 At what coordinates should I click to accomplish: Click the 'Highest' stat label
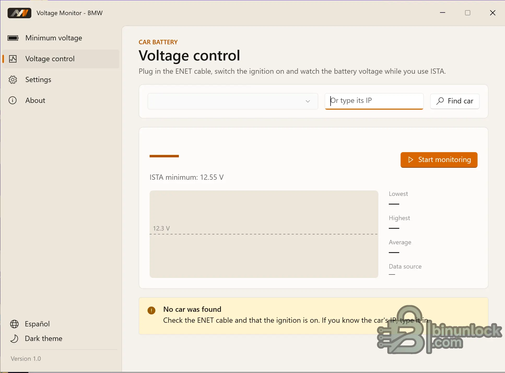(399, 218)
